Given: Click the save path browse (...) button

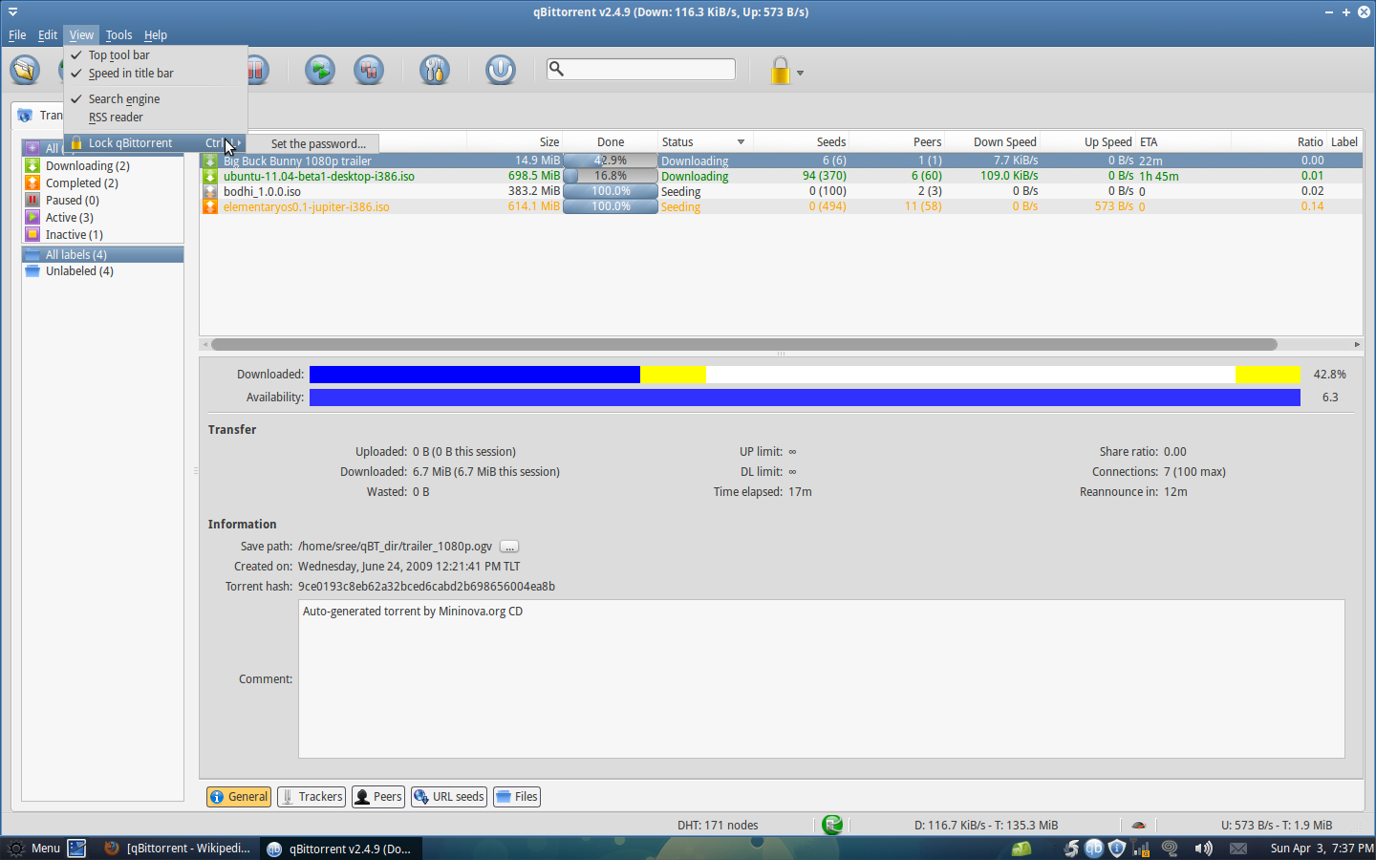Looking at the screenshot, I should [x=509, y=547].
